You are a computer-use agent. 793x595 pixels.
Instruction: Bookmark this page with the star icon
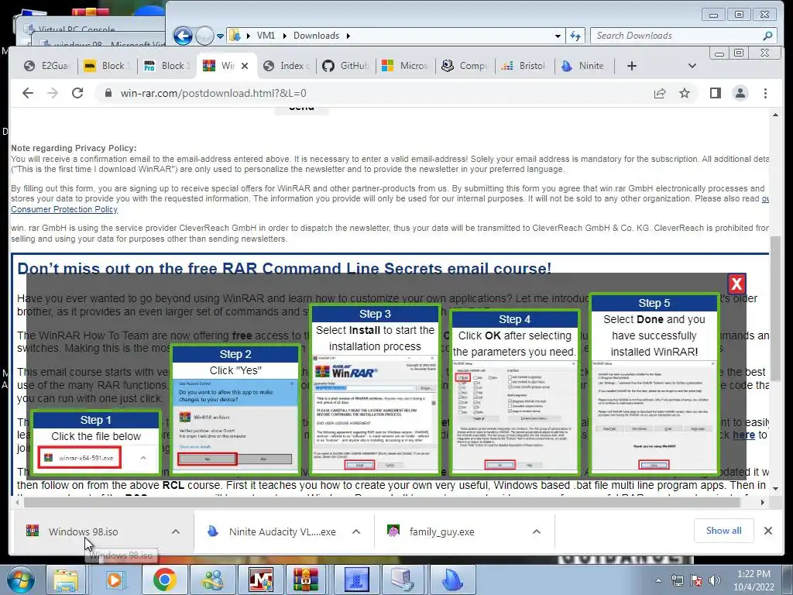click(x=685, y=93)
